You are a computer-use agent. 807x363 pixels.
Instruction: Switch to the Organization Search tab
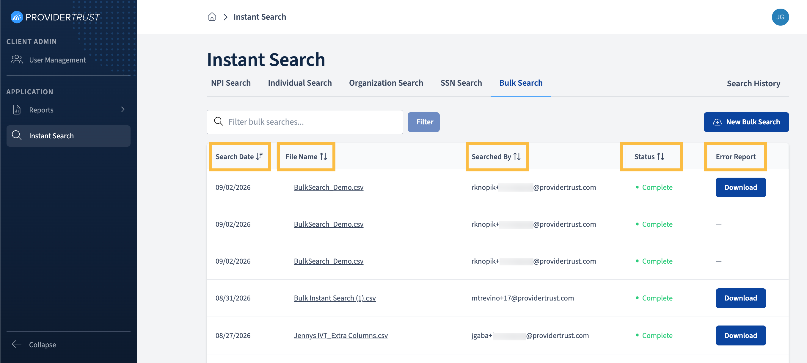[386, 83]
